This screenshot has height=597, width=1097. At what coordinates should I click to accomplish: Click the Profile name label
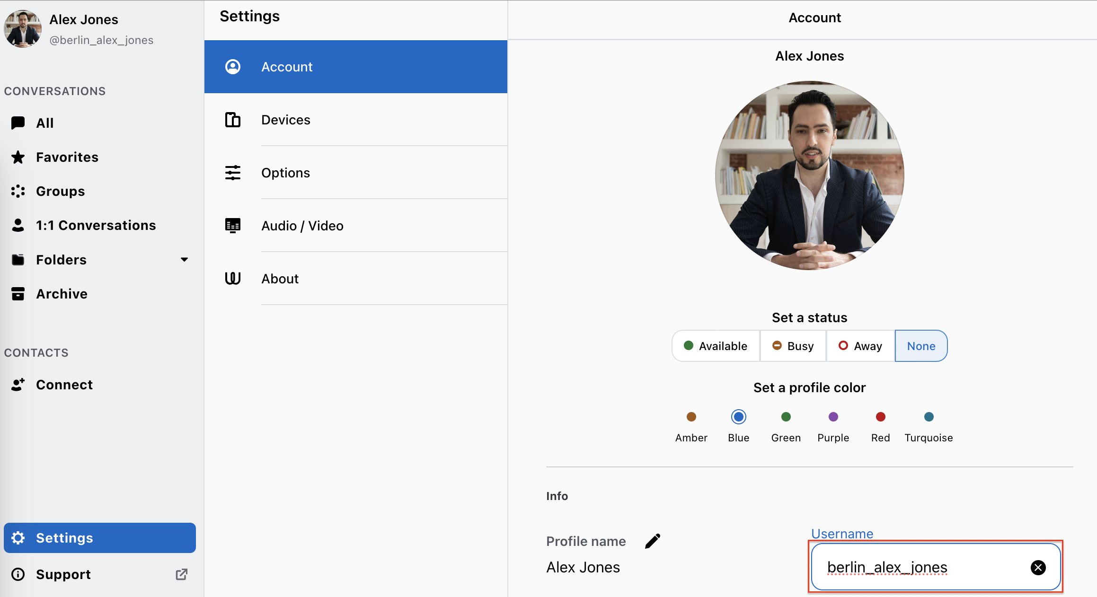(586, 541)
